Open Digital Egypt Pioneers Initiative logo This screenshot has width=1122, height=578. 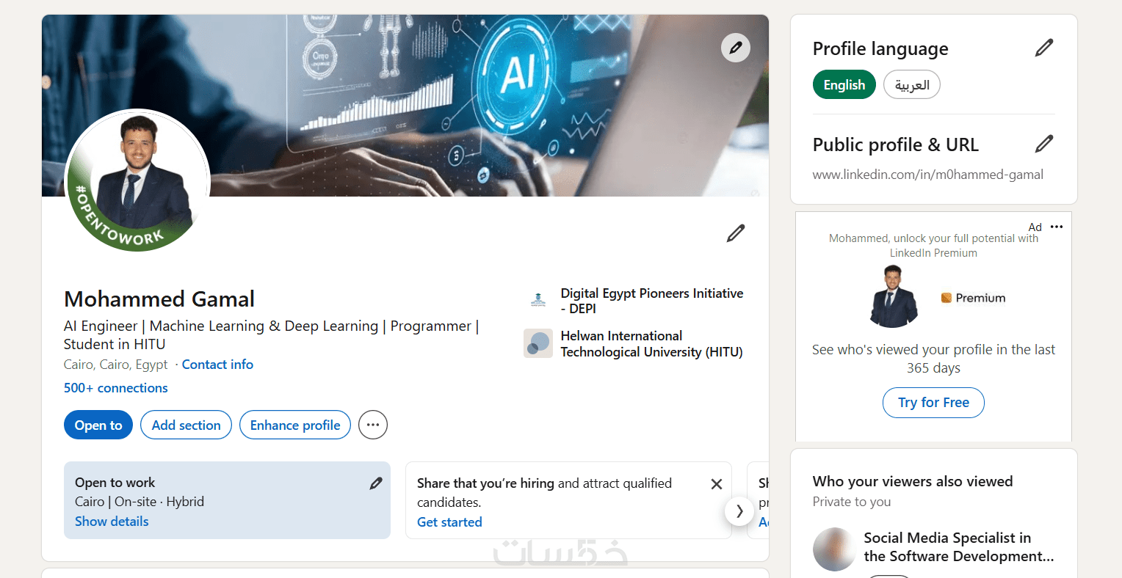538,300
